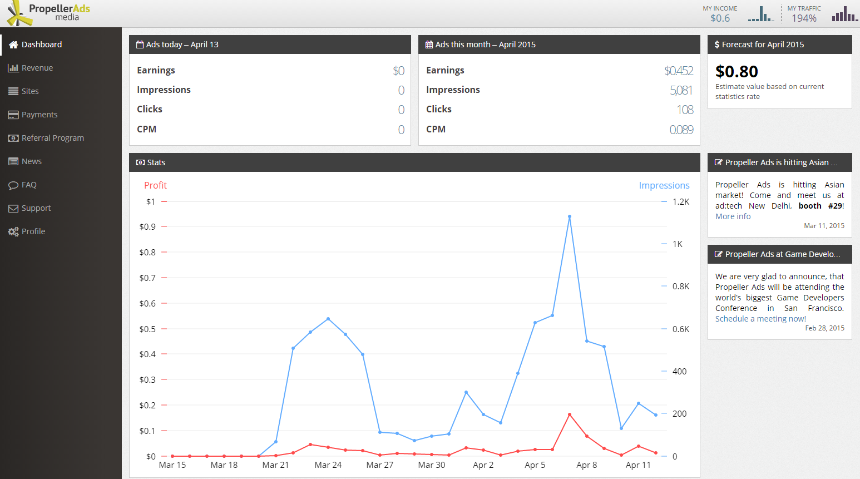Image resolution: width=860 pixels, height=479 pixels.
Task: Go to the Sites menu item
Action: (30, 91)
